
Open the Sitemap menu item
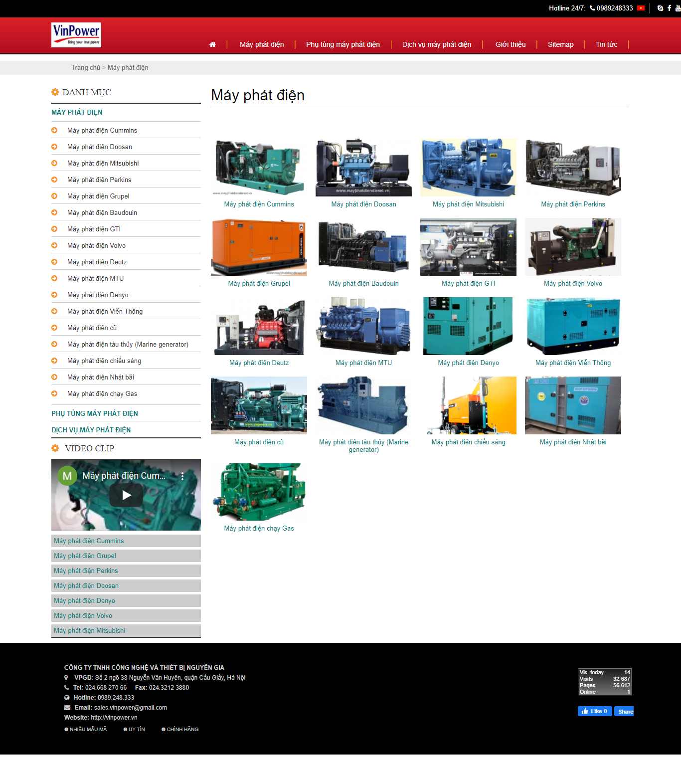click(560, 44)
